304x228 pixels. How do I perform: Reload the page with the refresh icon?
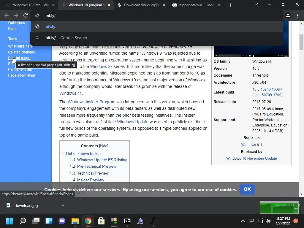pos(26,15)
